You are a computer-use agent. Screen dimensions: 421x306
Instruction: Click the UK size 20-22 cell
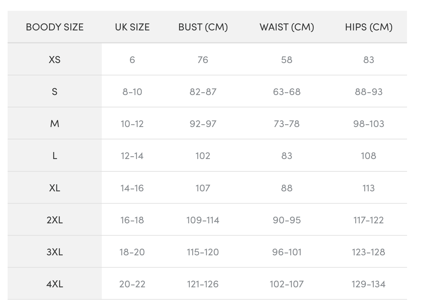[132, 284]
